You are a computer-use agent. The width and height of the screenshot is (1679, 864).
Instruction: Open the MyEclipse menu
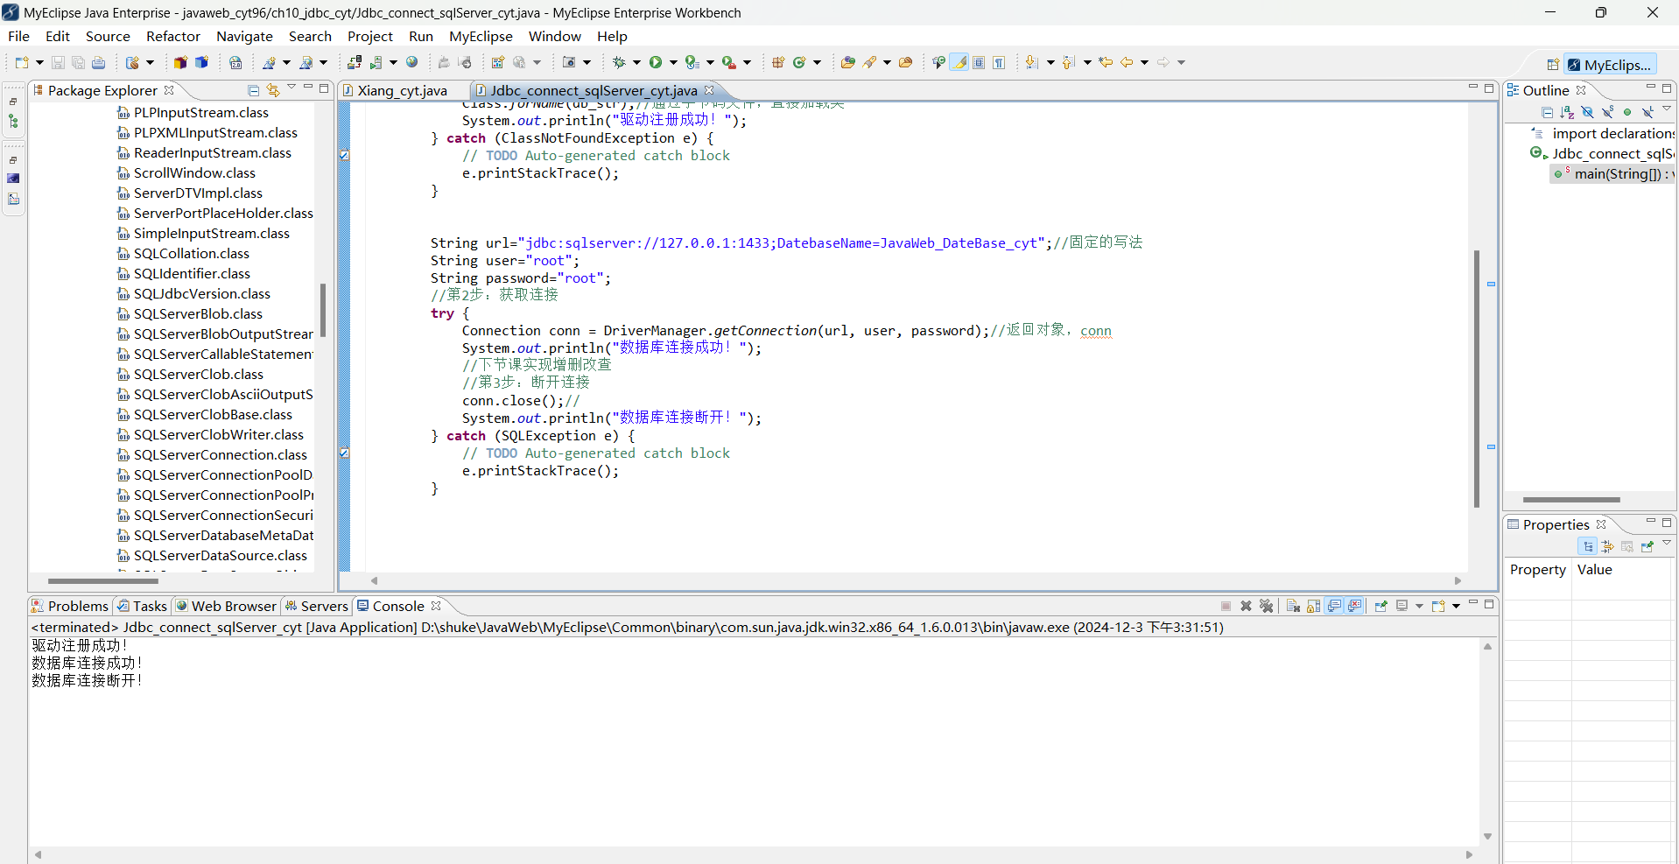pos(481,36)
